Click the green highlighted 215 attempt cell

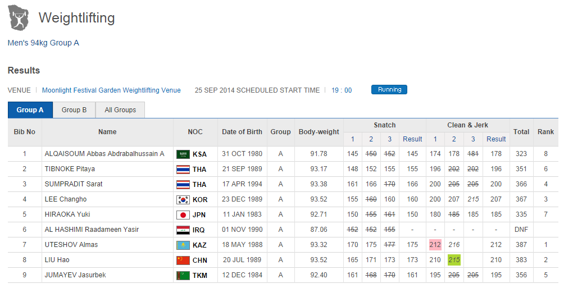pos(454,260)
